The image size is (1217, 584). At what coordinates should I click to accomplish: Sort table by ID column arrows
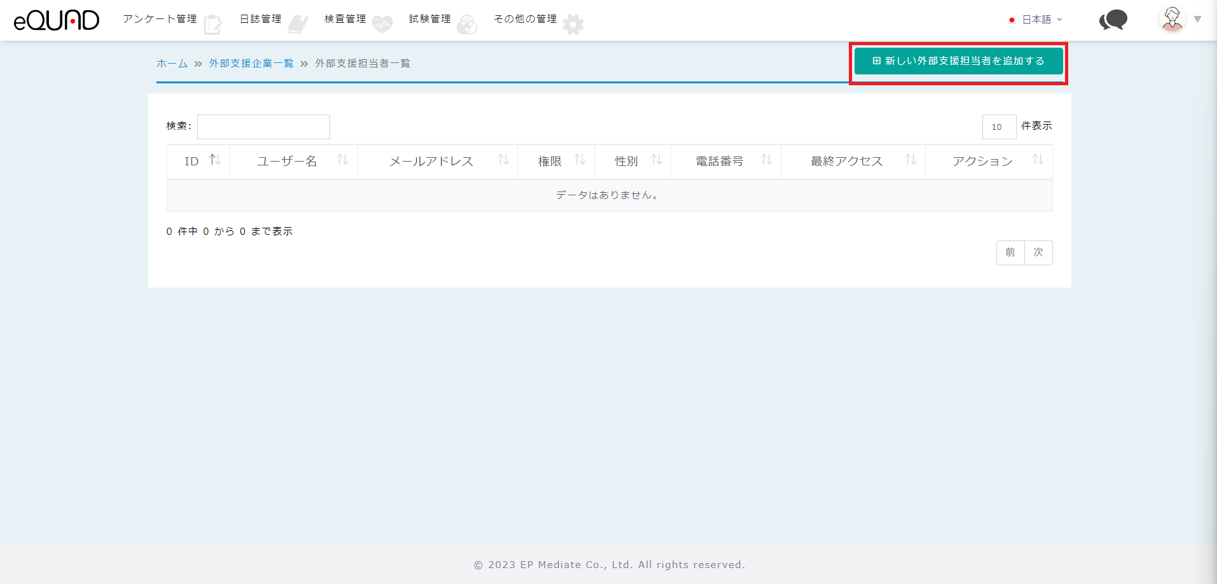click(x=215, y=160)
